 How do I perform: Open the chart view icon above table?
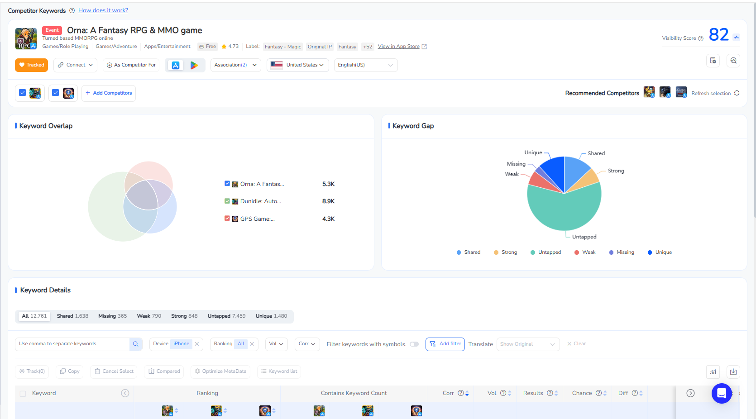coord(713,372)
